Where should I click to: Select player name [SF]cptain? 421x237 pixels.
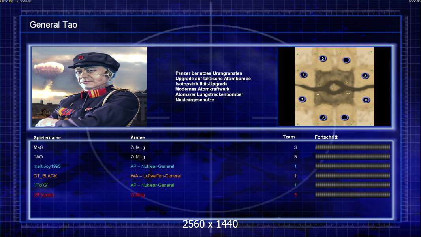(x=43, y=195)
